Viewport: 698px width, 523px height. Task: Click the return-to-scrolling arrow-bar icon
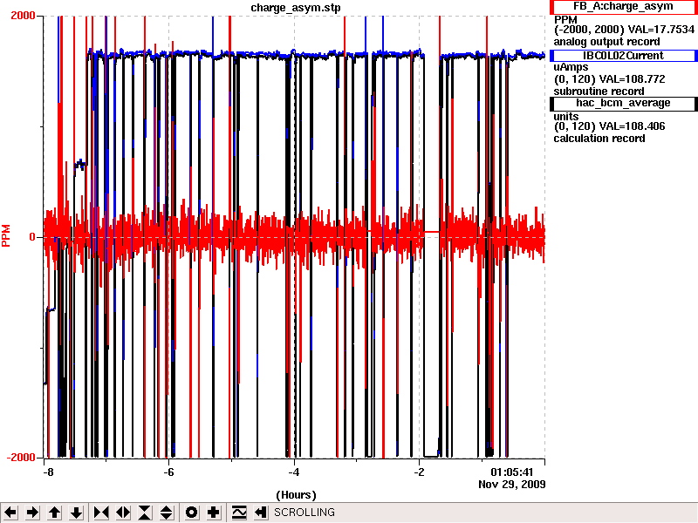click(x=261, y=513)
